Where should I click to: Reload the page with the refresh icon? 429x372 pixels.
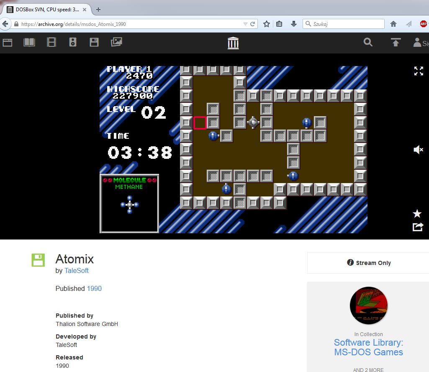(252, 24)
